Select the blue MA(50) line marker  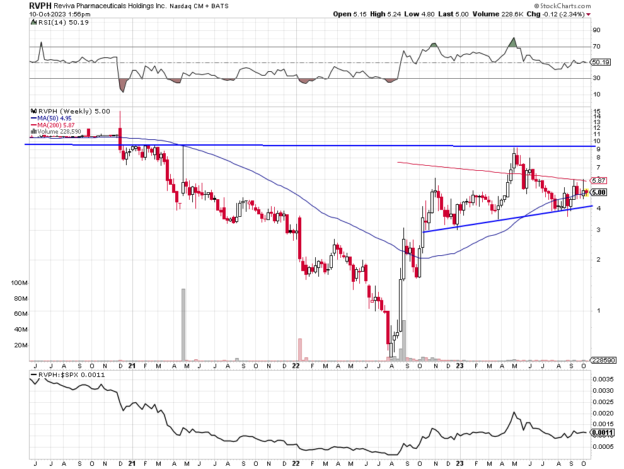32,117
